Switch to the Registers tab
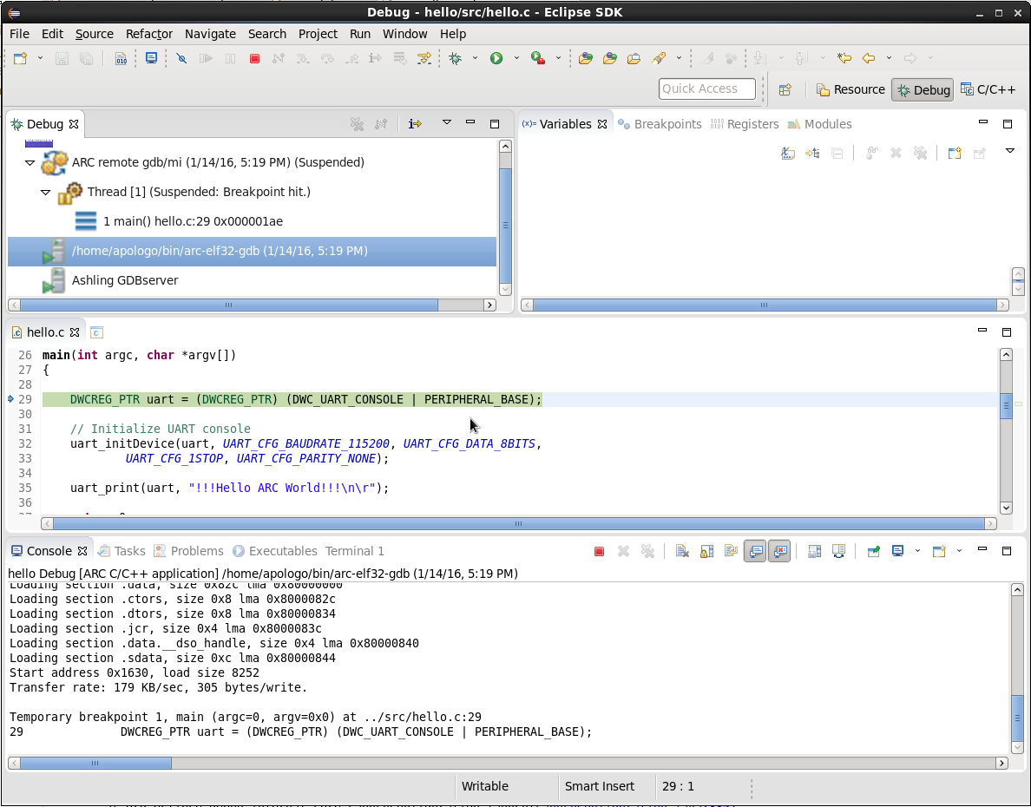The image size is (1031, 807). pos(745,124)
